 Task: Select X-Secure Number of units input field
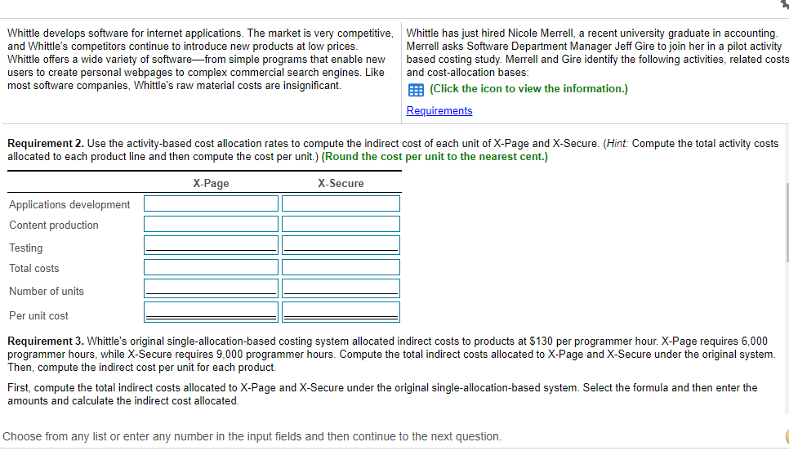click(x=341, y=288)
